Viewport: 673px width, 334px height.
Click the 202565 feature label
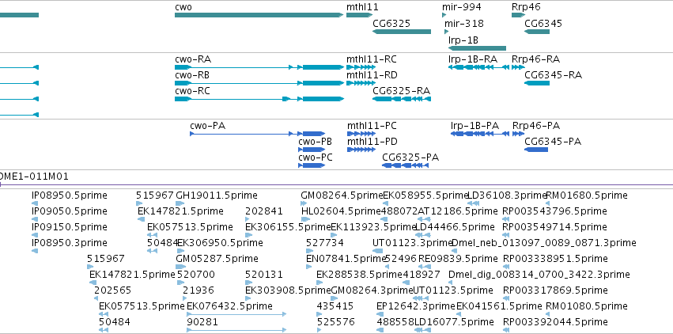coord(113,290)
